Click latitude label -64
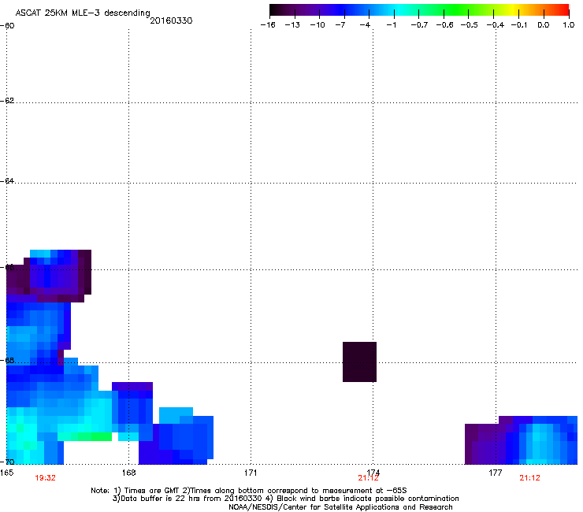The width and height of the screenshot is (583, 512). [7, 180]
